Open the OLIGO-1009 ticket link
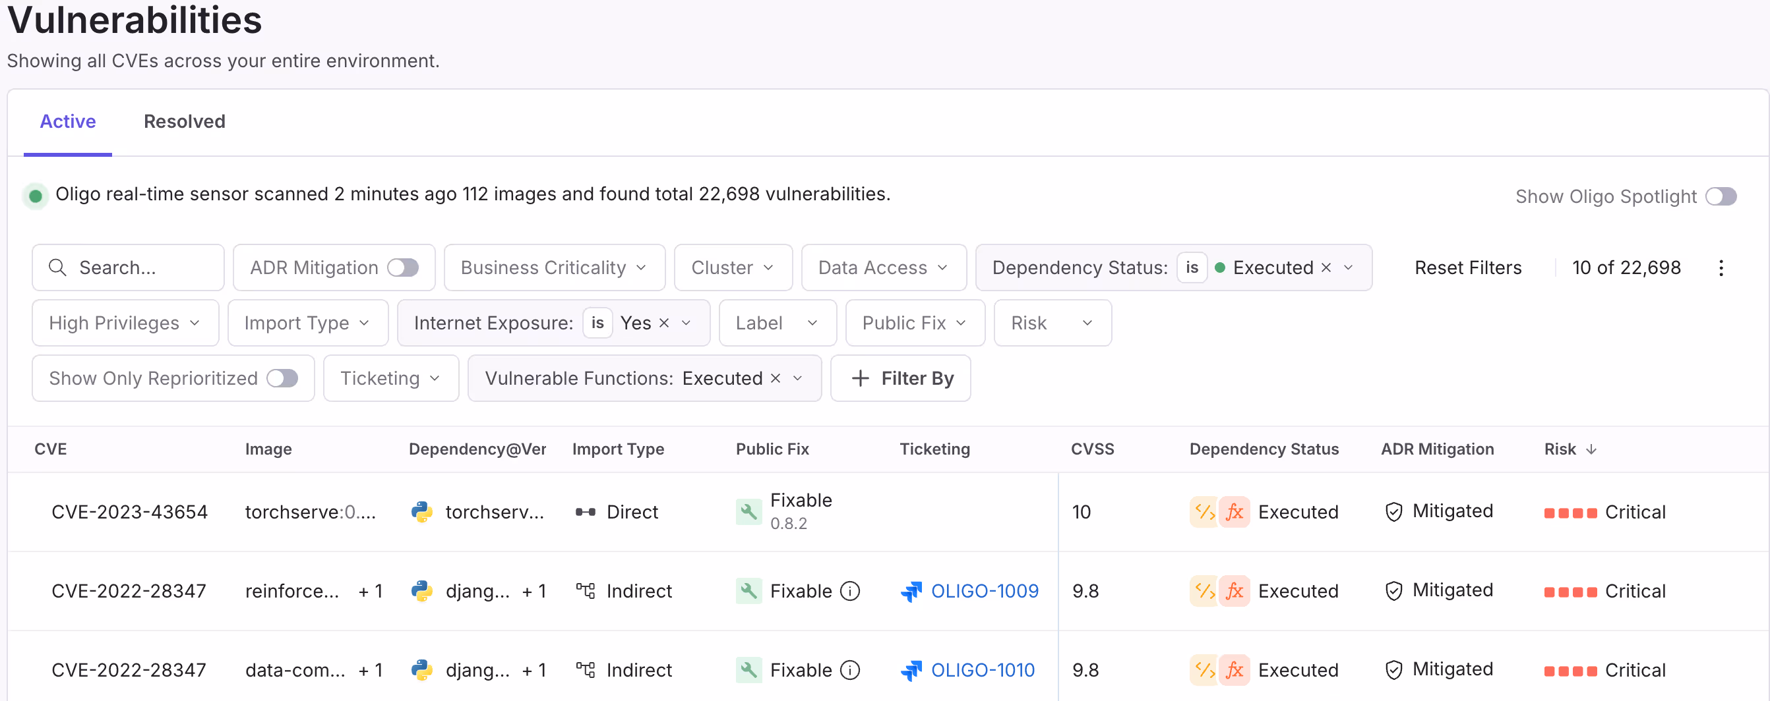The image size is (1770, 701). coord(984,590)
